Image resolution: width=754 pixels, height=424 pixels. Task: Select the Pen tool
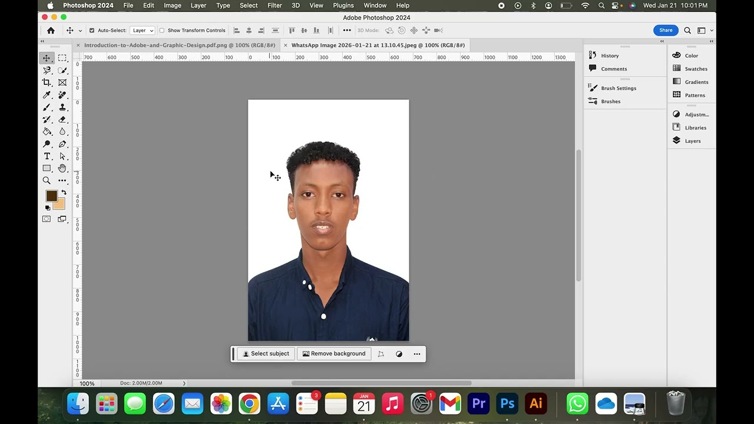click(x=62, y=144)
